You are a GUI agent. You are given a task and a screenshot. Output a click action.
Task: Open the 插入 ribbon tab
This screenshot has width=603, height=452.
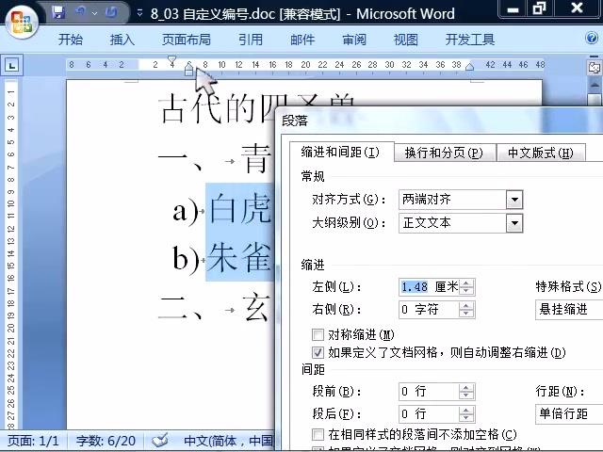click(x=122, y=40)
